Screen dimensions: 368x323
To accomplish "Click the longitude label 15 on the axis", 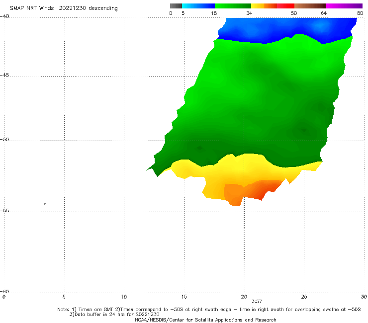I will pyautogui.click(x=184, y=297).
